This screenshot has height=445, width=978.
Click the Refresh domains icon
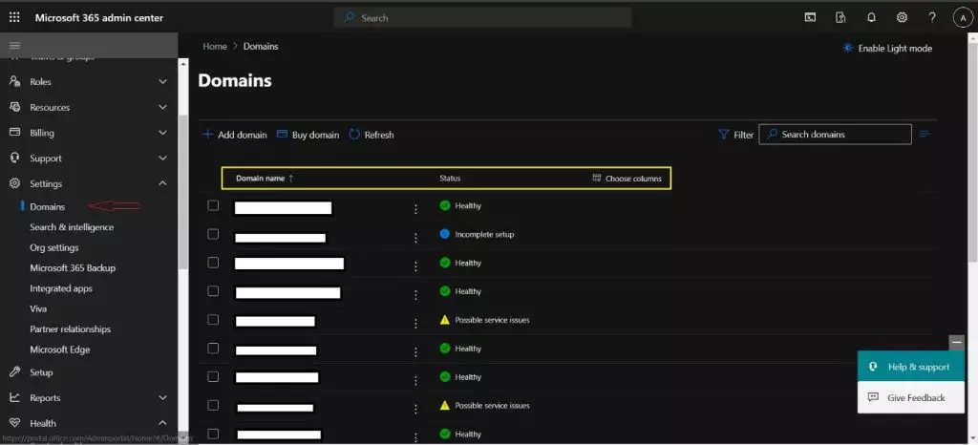click(x=354, y=135)
